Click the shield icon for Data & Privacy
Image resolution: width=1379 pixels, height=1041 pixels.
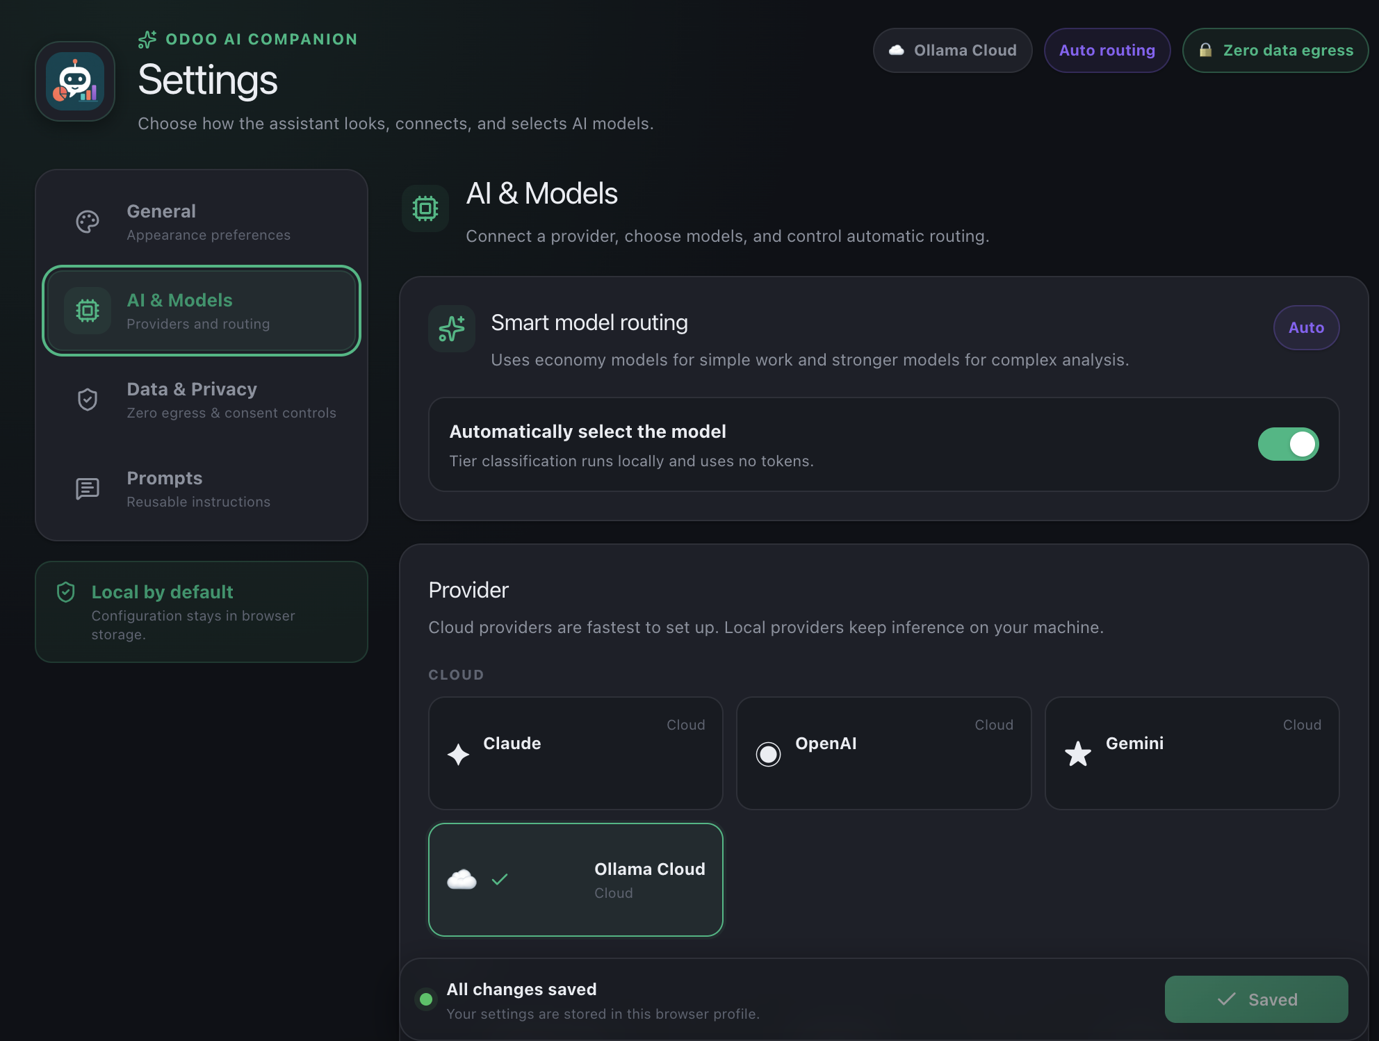tap(88, 400)
